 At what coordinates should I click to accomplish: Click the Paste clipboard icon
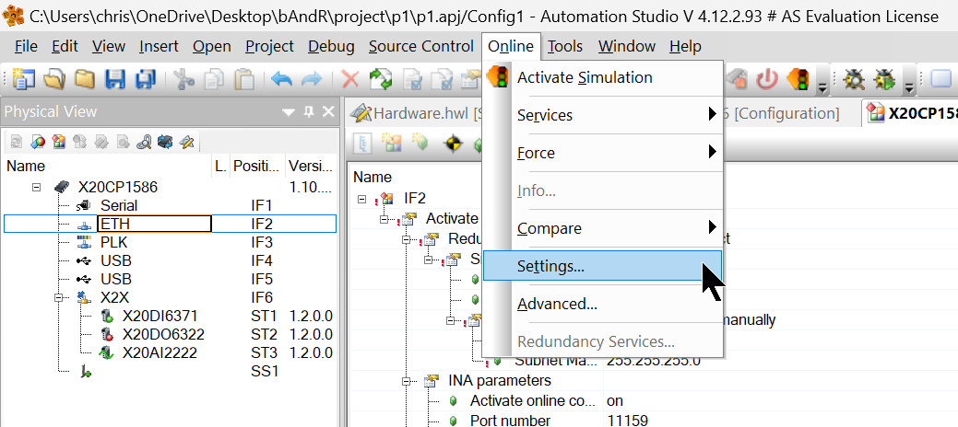pyautogui.click(x=244, y=79)
